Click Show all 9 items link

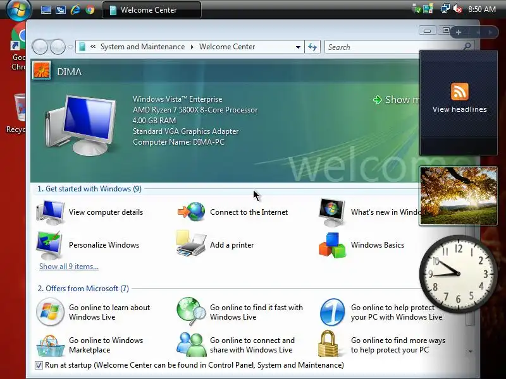(x=69, y=267)
